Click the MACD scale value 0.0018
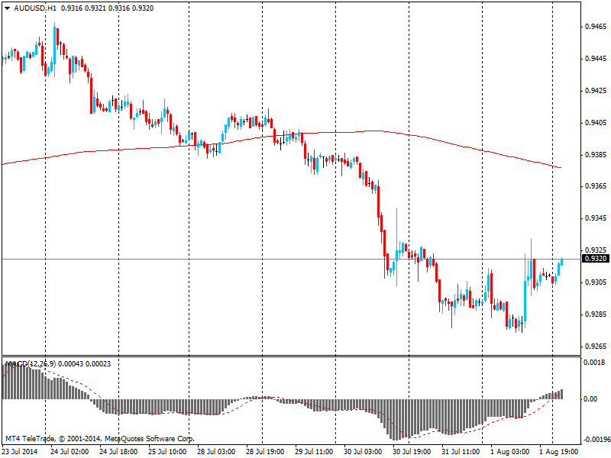This screenshot has width=611, height=458. (594, 363)
